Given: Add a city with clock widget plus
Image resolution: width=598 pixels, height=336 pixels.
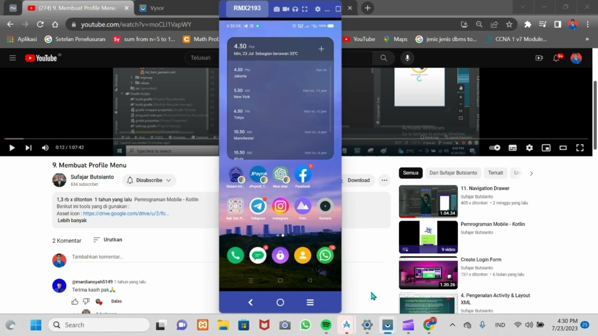Looking at the screenshot, I should [321, 49].
